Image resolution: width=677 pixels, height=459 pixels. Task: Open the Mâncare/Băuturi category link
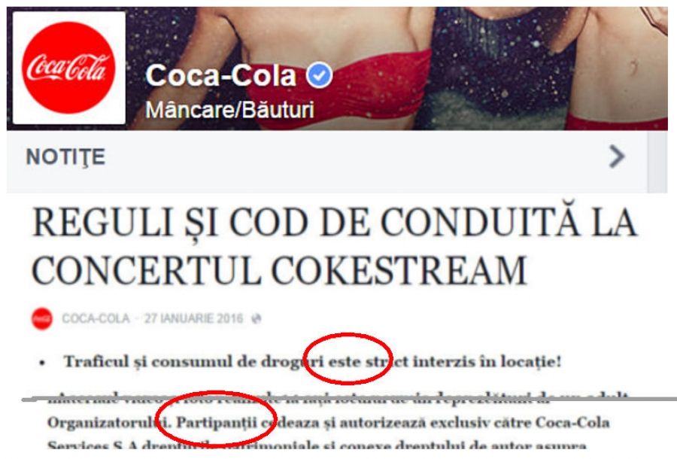(x=229, y=110)
